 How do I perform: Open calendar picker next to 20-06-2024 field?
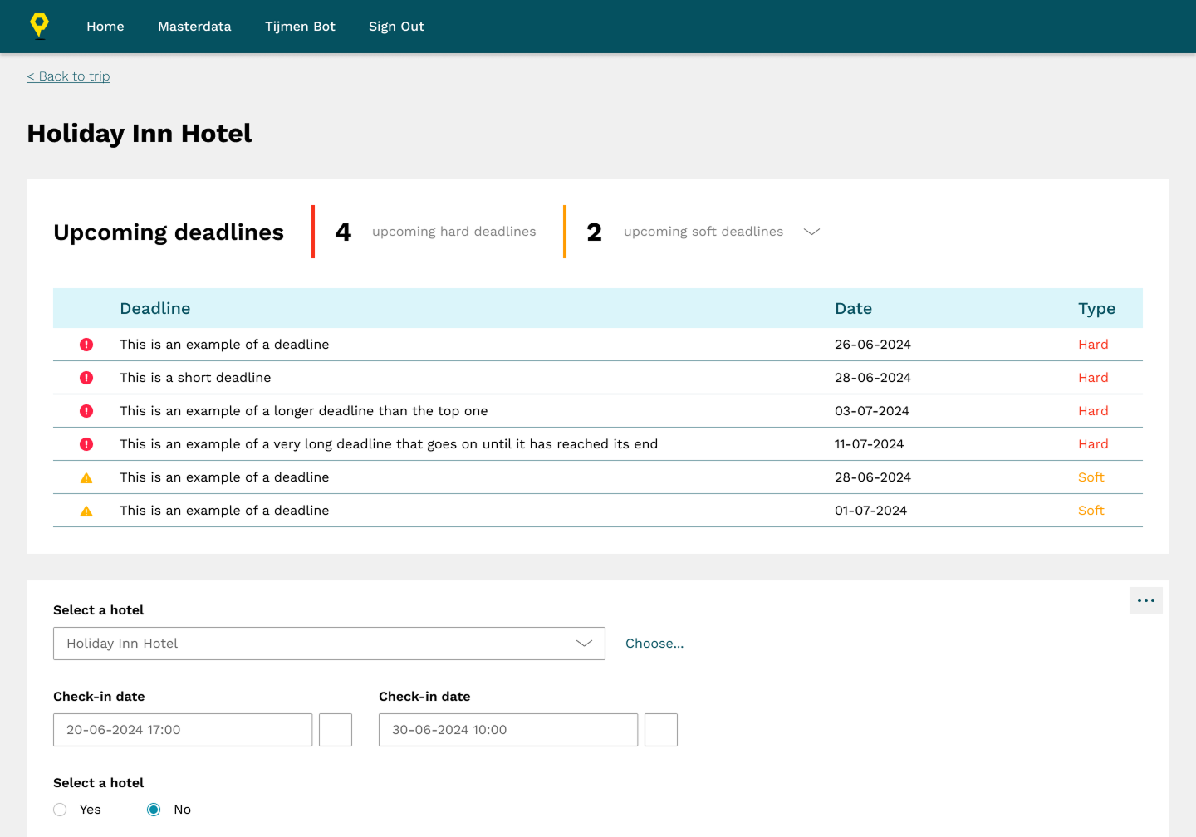[336, 730]
